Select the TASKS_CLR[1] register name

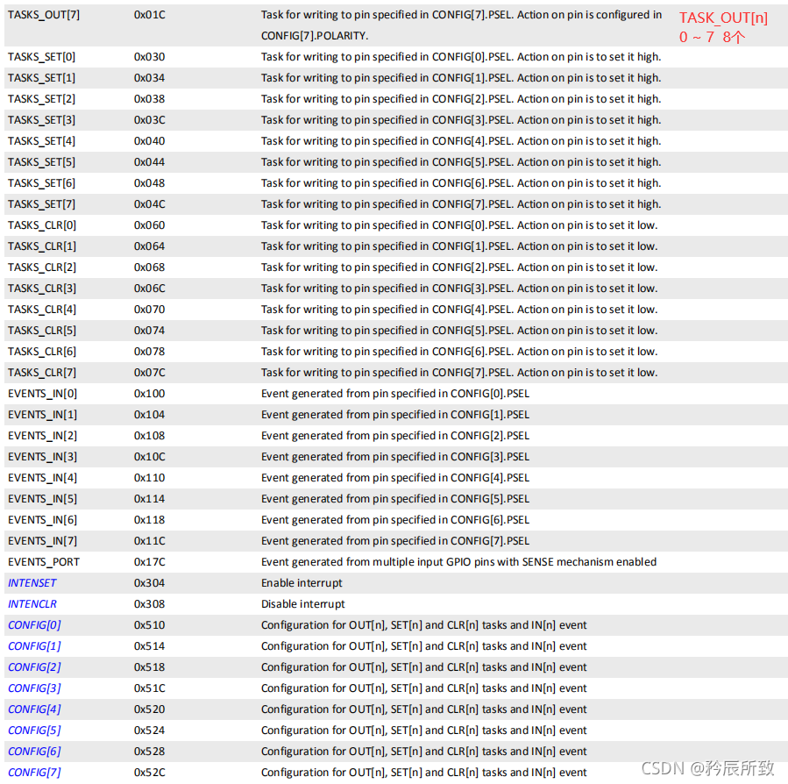point(42,246)
